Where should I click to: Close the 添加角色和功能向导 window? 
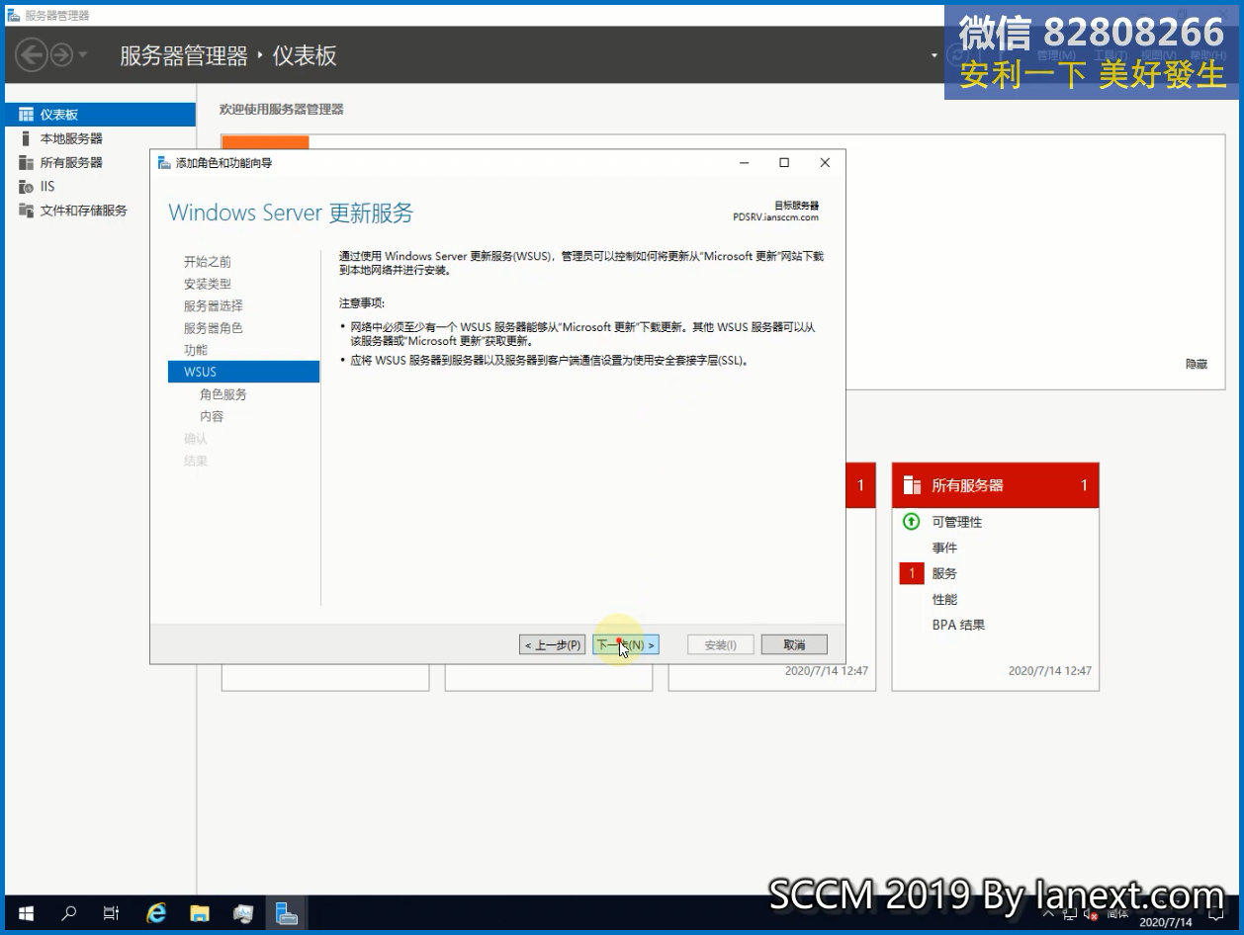(x=825, y=163)
